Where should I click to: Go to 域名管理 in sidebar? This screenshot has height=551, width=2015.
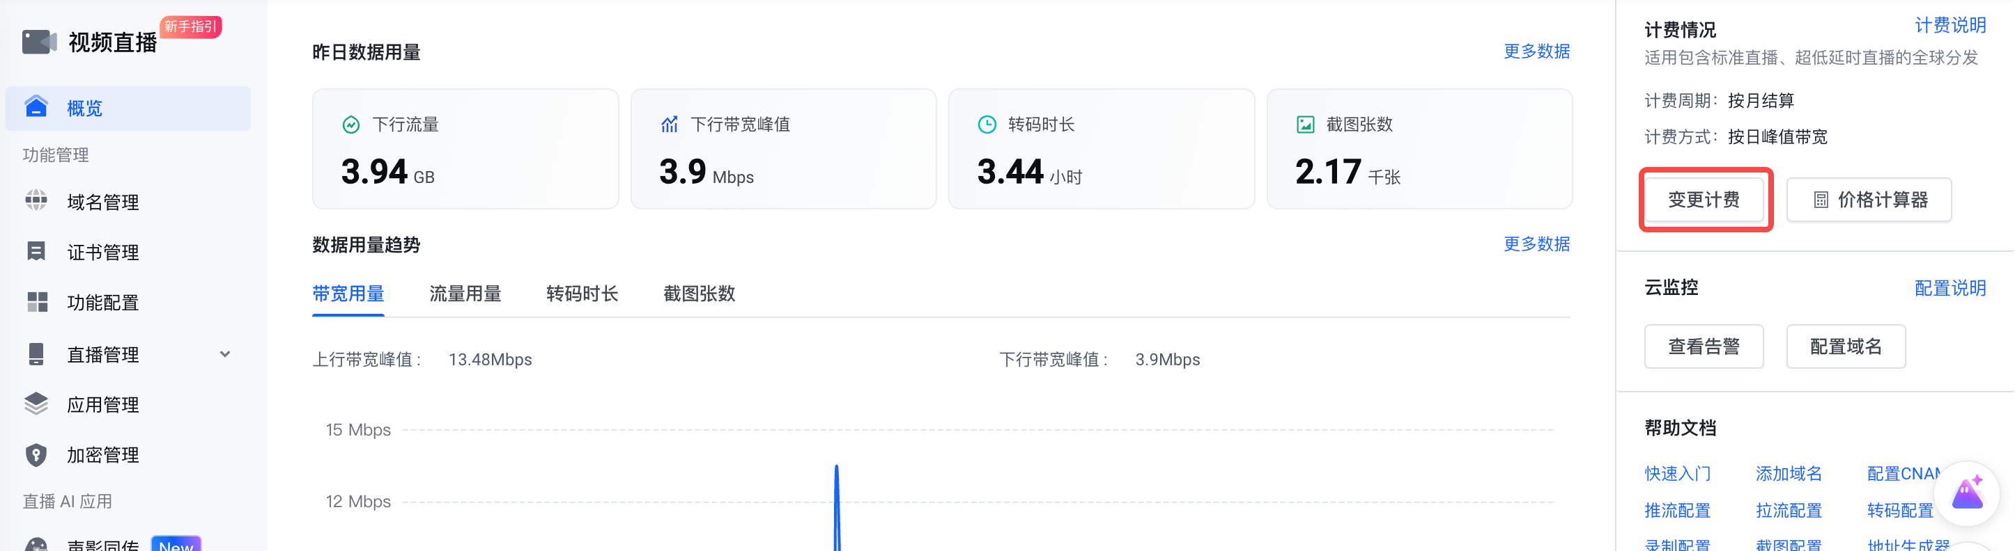[x=102, y=202]
